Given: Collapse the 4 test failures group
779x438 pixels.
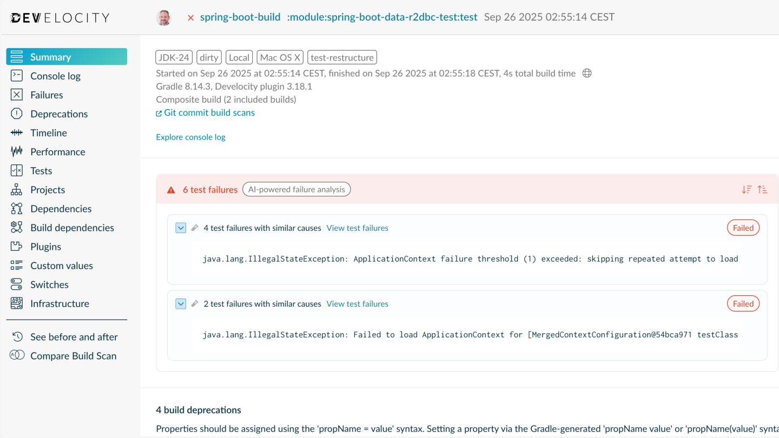Looking at the screenshot, I should [x=181, y=228].
